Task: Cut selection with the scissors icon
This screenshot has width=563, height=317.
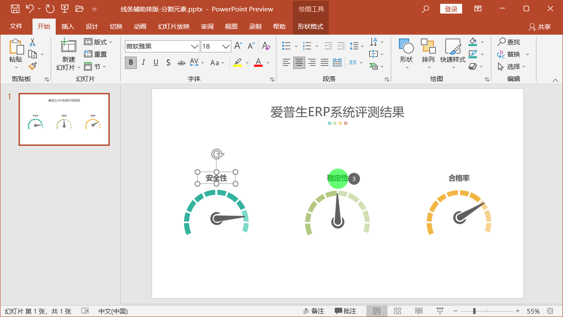Action: pyautogui.click(x=32, y=42)
